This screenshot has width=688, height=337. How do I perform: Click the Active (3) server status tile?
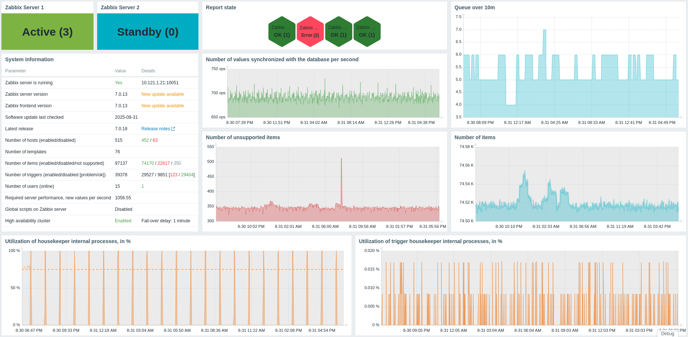(47, 32)
